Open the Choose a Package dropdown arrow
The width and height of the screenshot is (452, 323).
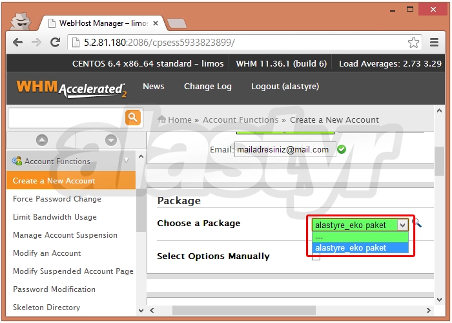pyautogui.click(x=402, y=225)
